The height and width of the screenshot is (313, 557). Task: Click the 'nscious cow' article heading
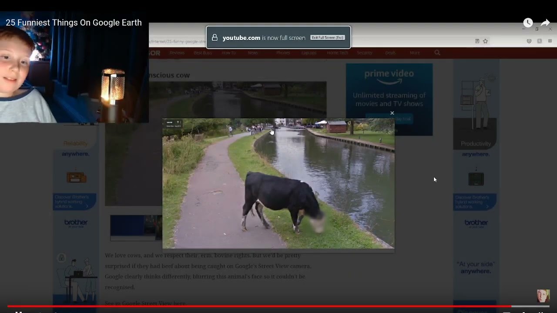click(x=169, y=75)
